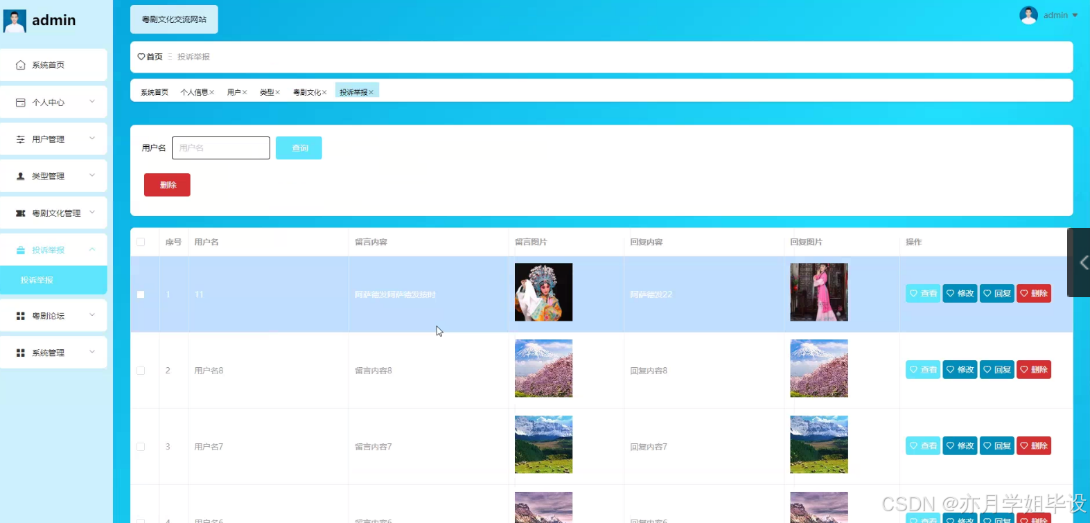This screenshot has width=1090, height=523.
Task: Click 删除 for row with user 11
Action: tap(1034, 294)
